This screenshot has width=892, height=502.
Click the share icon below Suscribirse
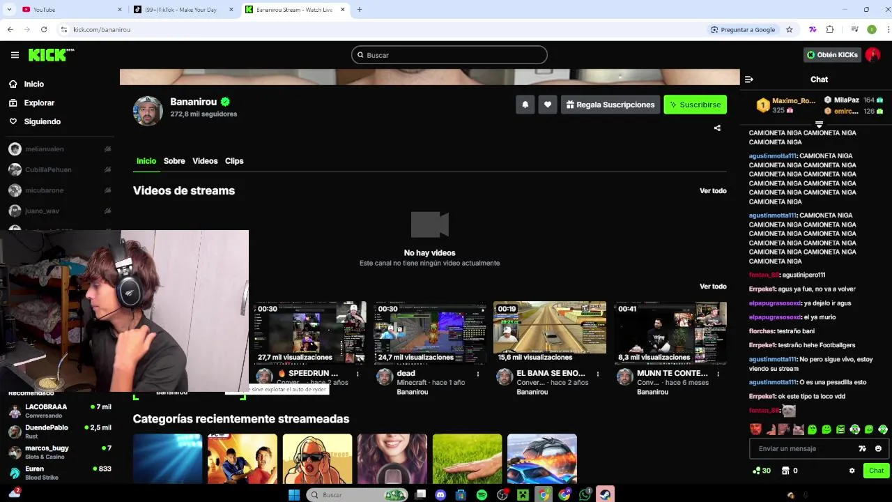[x=717, y=128]
